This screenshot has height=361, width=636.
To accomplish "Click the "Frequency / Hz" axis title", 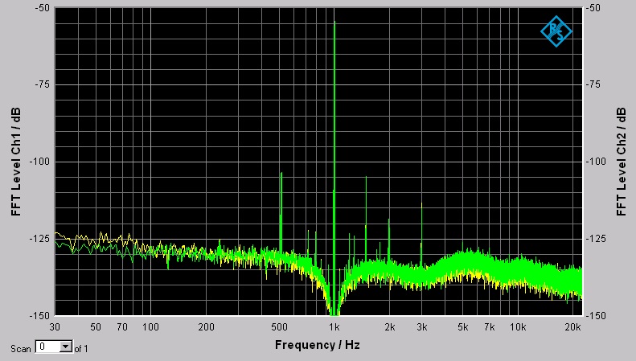I will (318, 345).
